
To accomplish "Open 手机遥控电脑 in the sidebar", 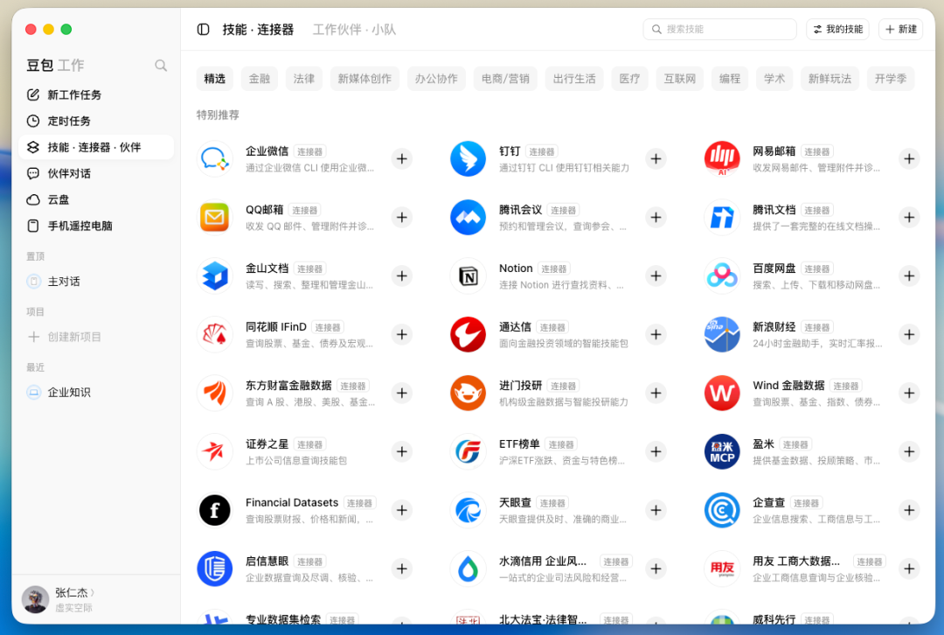I will (x=96, y=226).
